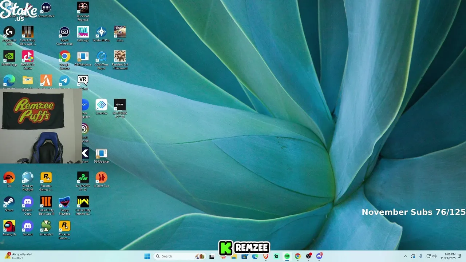Select the DS4Windows desktop icon
Image resolution: width=466 pixels, height=262 pixels.
click(83, 58)
